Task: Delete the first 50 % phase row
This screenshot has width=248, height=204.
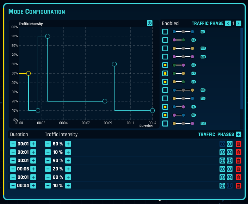Action: point(239,144)
